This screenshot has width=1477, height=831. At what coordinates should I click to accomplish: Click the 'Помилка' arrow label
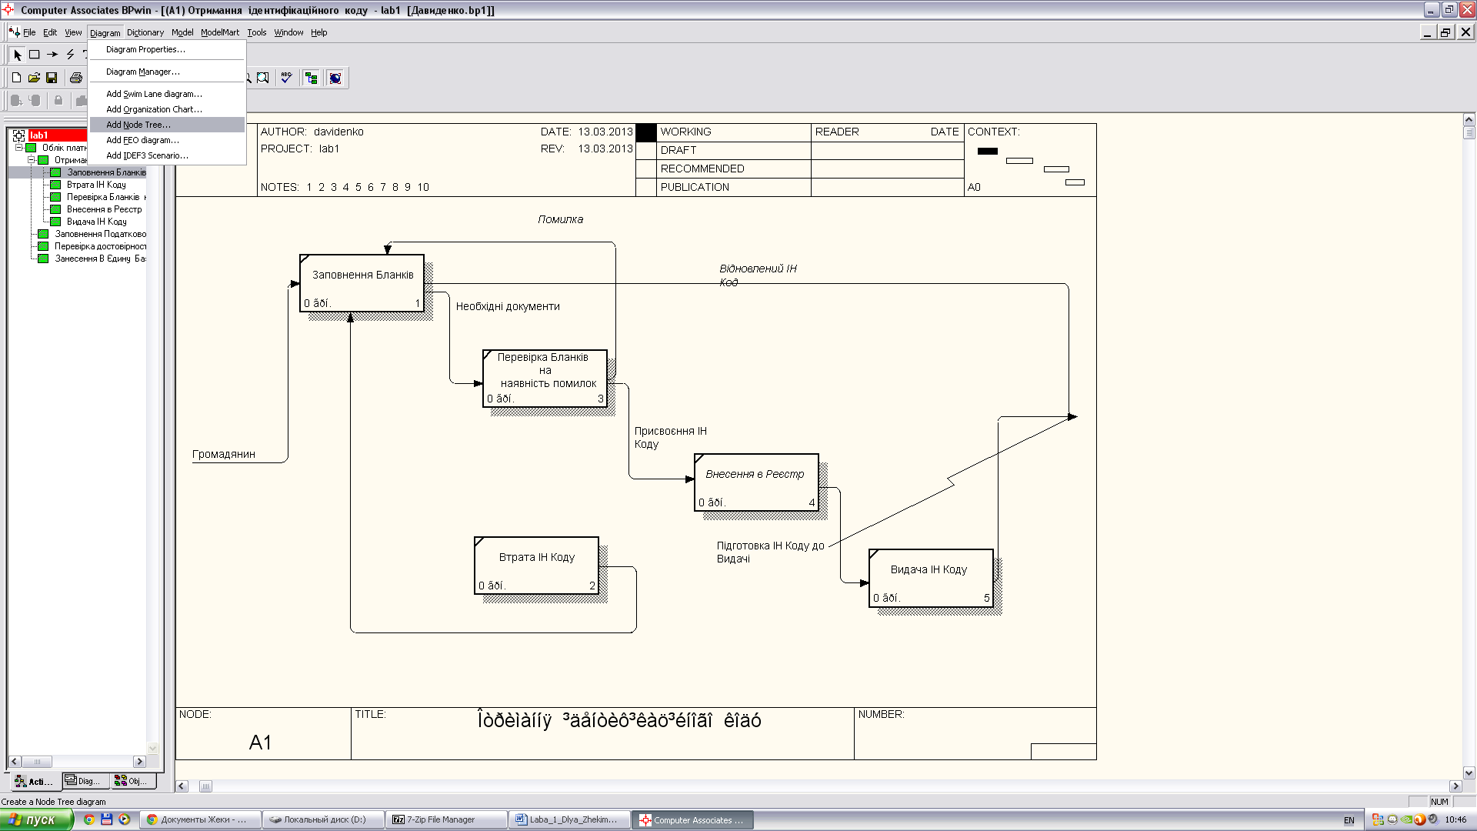click(x=560, y=219)
